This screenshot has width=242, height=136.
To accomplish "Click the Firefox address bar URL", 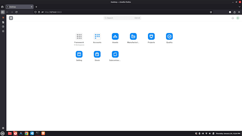I will 53,12.
